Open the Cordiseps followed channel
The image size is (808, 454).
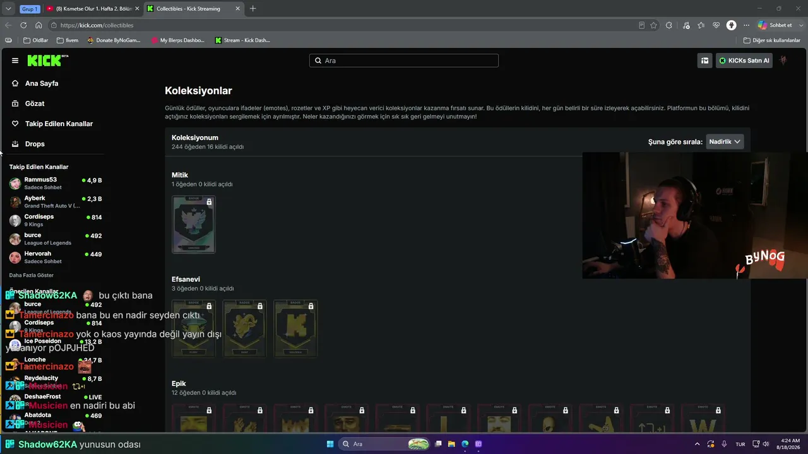[56, 220]
